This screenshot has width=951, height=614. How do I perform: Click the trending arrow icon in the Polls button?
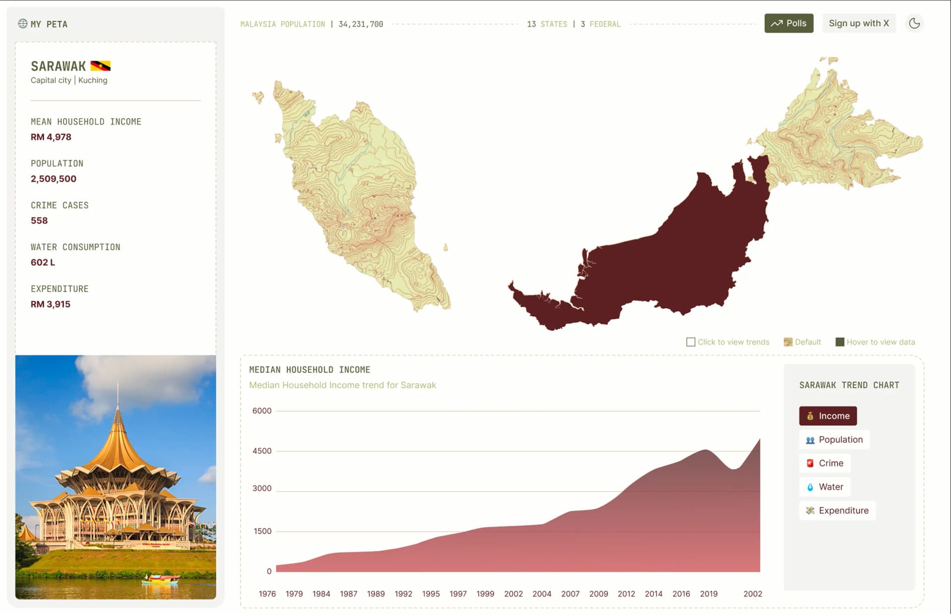coord(776,23)
